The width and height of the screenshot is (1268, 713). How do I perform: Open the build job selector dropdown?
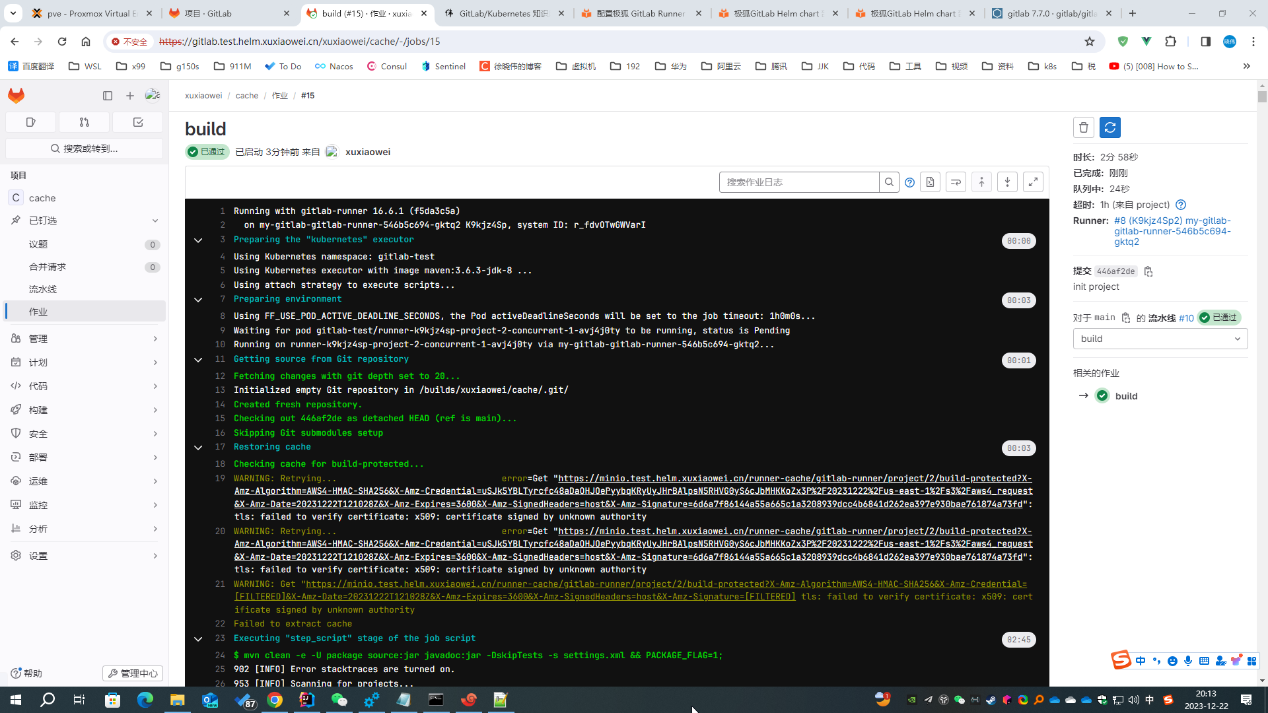point(1160,339)
